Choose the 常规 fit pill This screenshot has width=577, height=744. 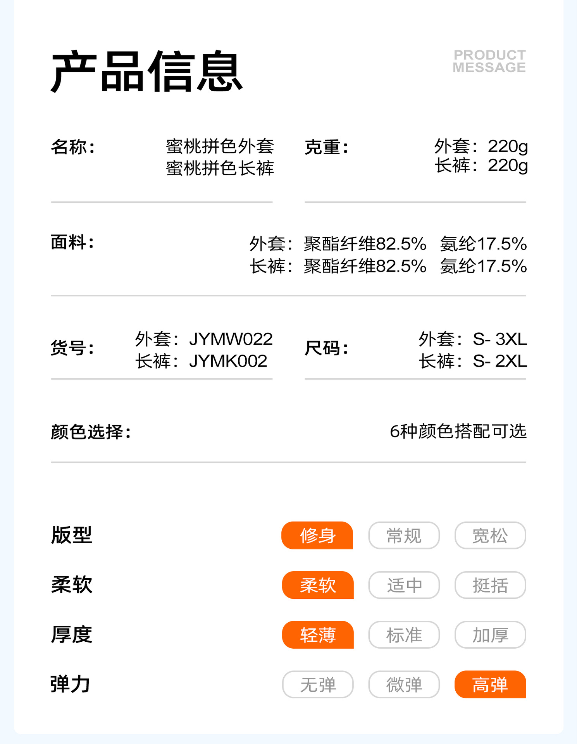404,536
